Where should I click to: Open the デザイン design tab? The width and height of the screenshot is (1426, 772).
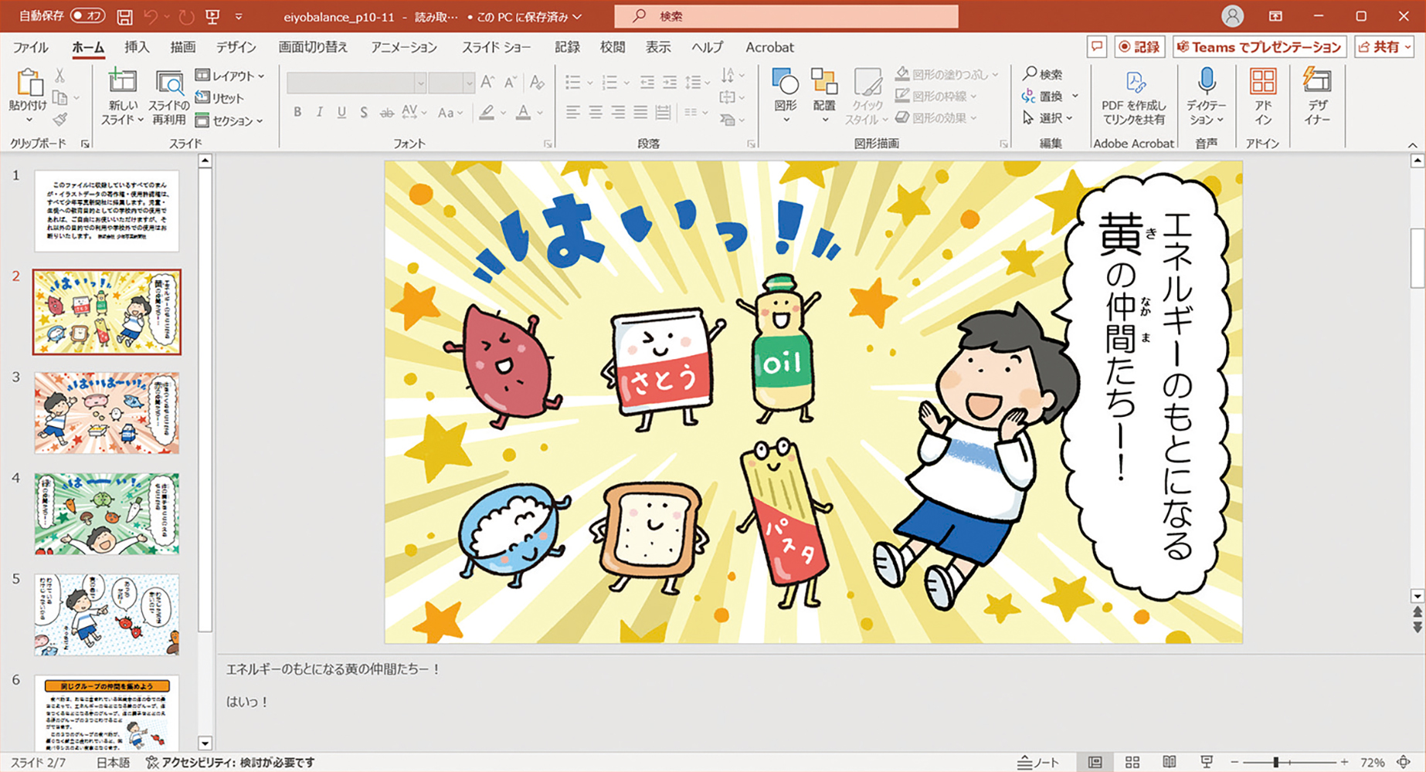[x=236, y=47]
